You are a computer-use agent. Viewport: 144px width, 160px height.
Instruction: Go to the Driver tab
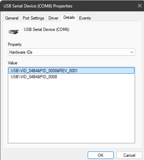[53, 18]
